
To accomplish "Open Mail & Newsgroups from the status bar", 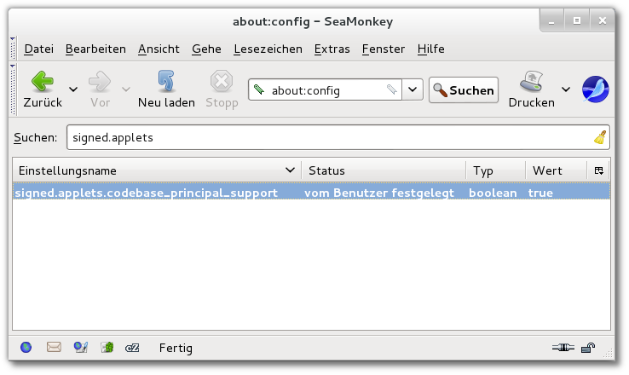I will tap(54, 348).
